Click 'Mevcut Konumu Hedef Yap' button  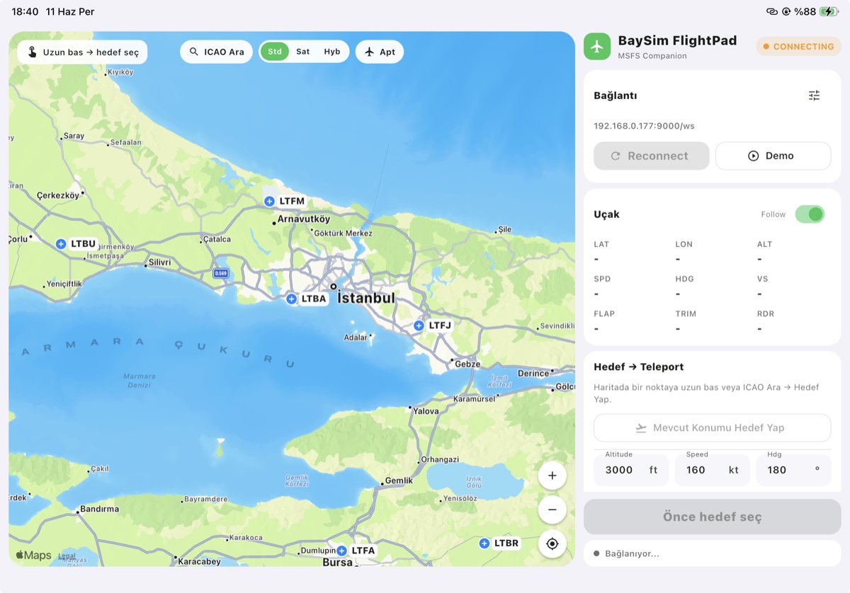point(712,427)
